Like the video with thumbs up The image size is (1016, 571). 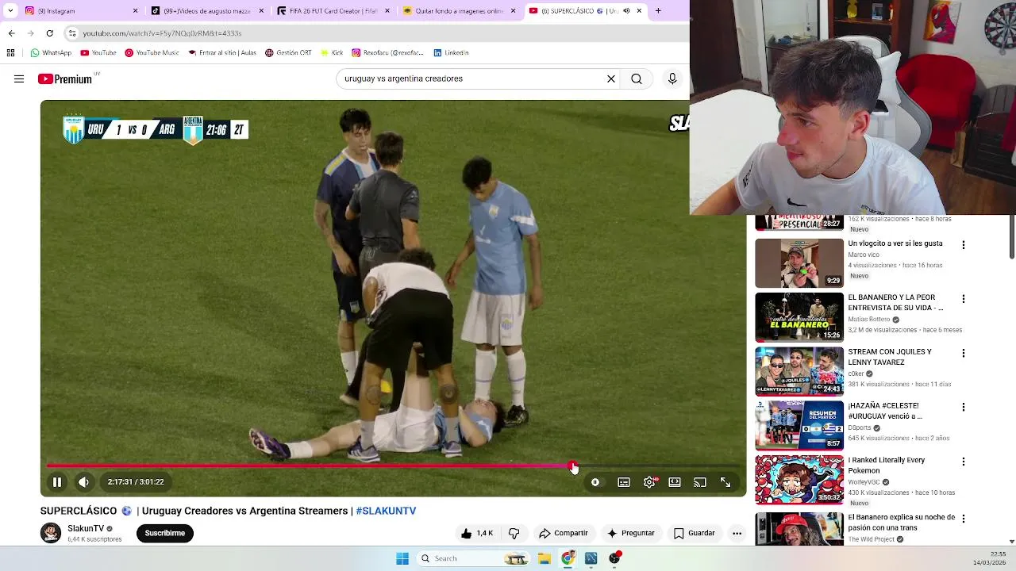click(x=477, y=534)
